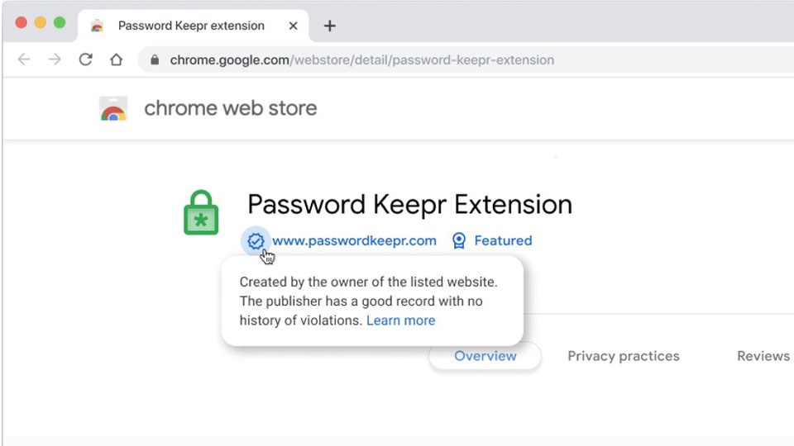Close the Password Keepr extension tab

(x=293, y=26)
